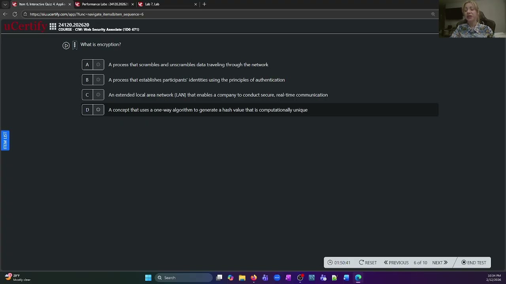Open the grid apps icon near uCertify logo
The height and width of the screenshot is (284, 506).
point(53,27)
